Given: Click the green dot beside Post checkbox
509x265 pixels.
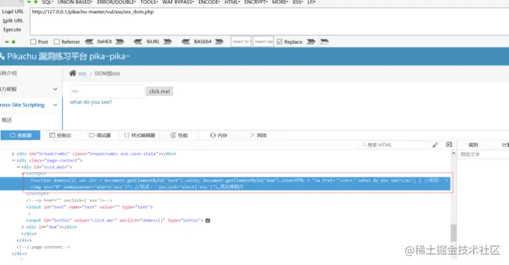Looking at the screenshot, I should pyautogui.click(x=13, y=42).
